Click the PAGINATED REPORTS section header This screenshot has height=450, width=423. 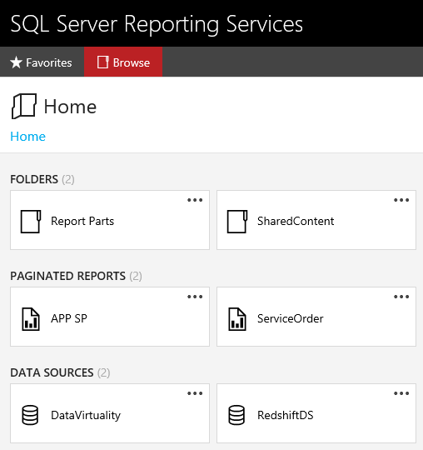(x=76, y=276)
